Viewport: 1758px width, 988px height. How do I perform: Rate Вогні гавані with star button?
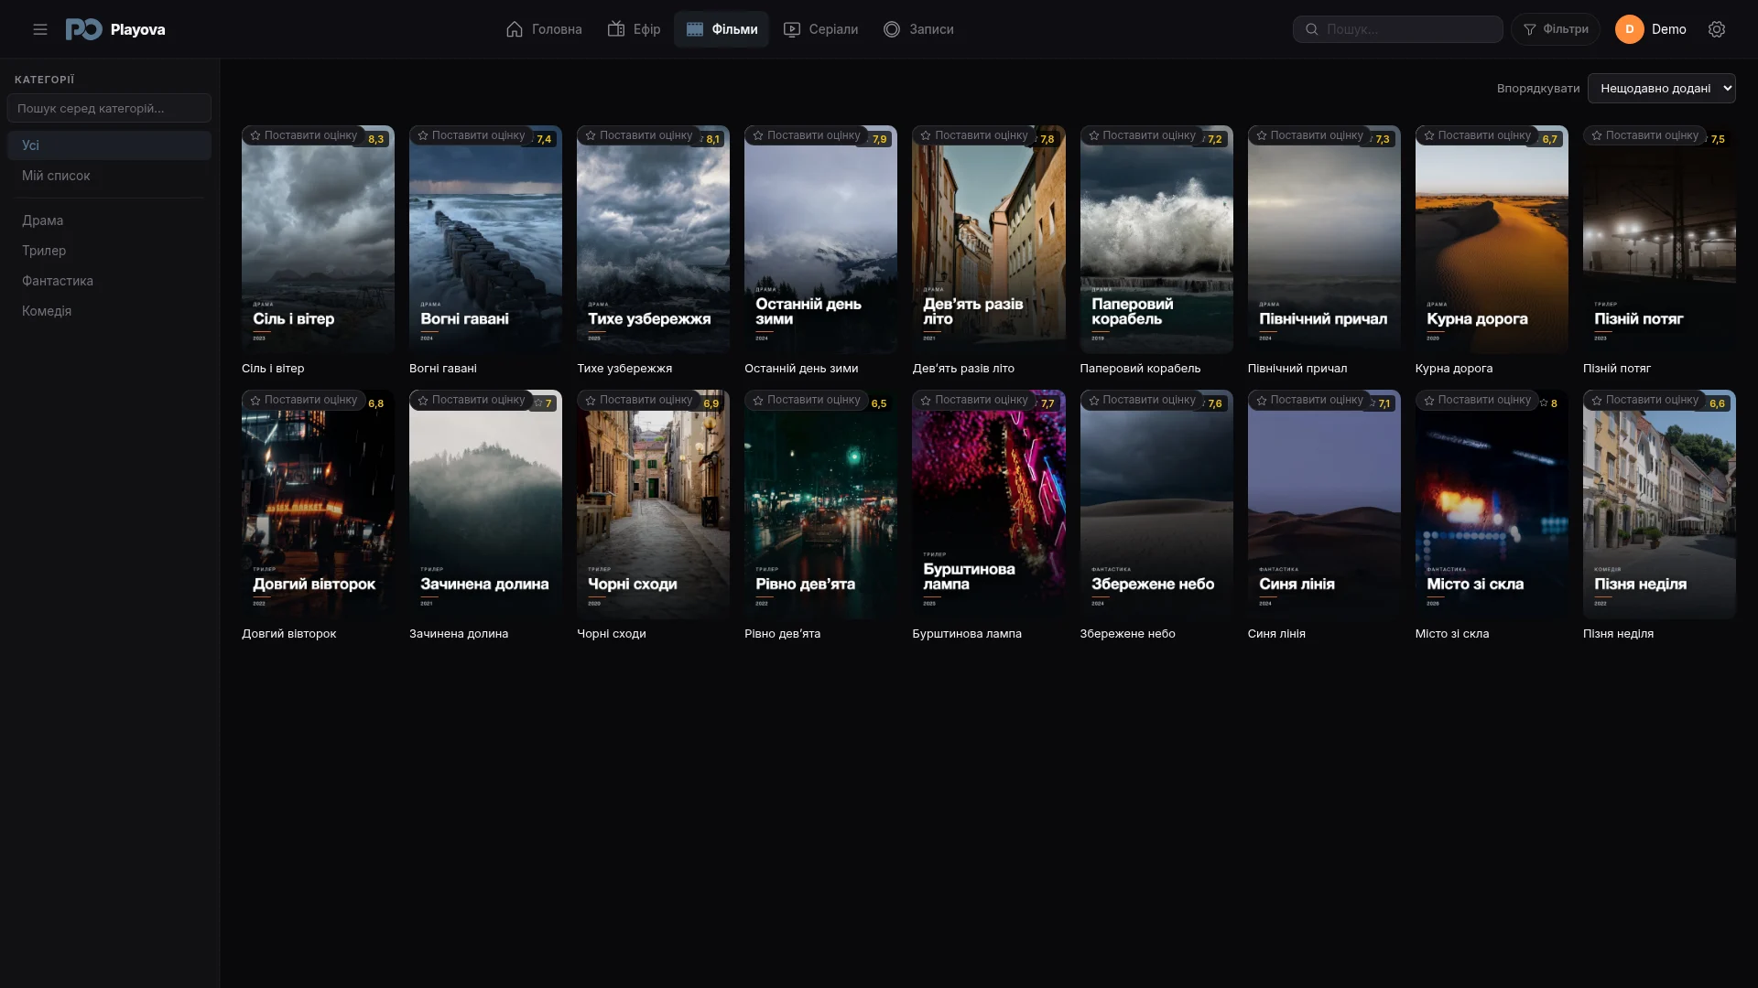coord(472,135)
